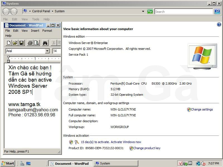Click the network computers tray icon
Image resolution: width=223 pixels, height=167 pixels.
click(x=198, y=163)
